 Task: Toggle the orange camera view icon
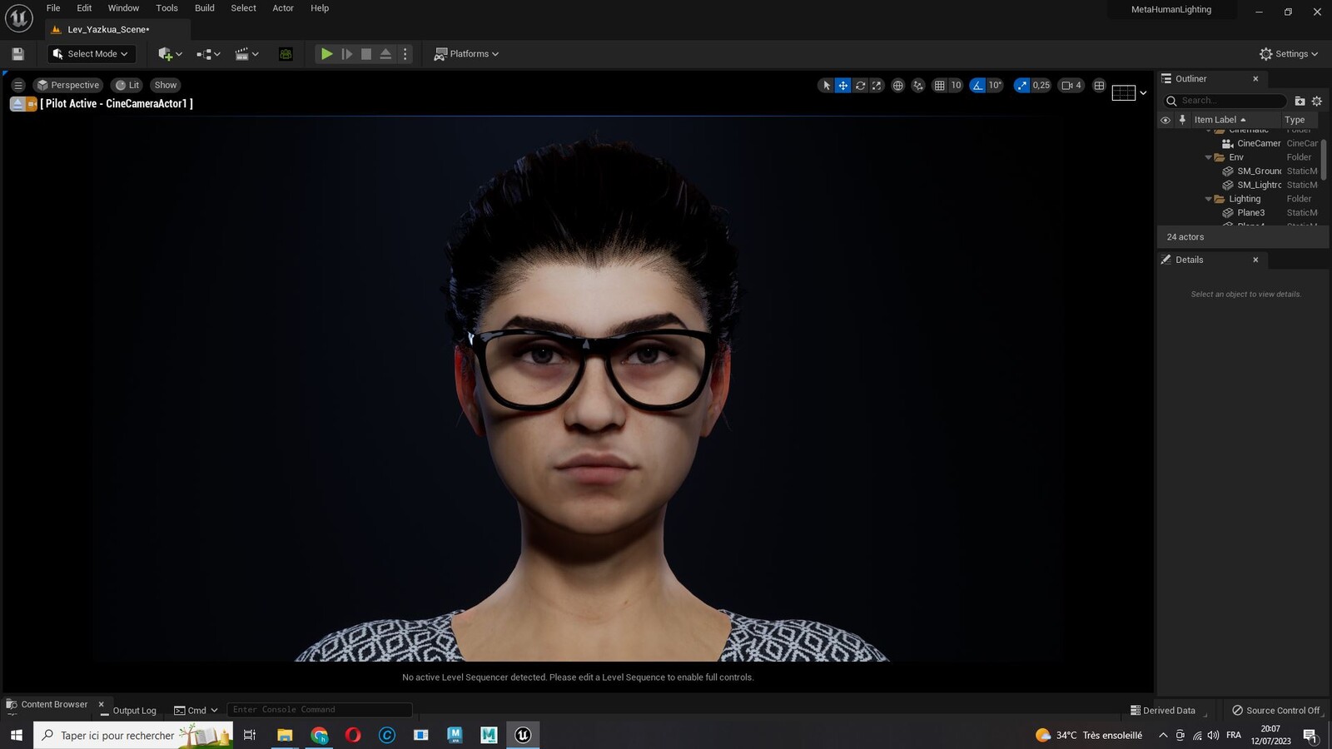(x=32, y=104)
